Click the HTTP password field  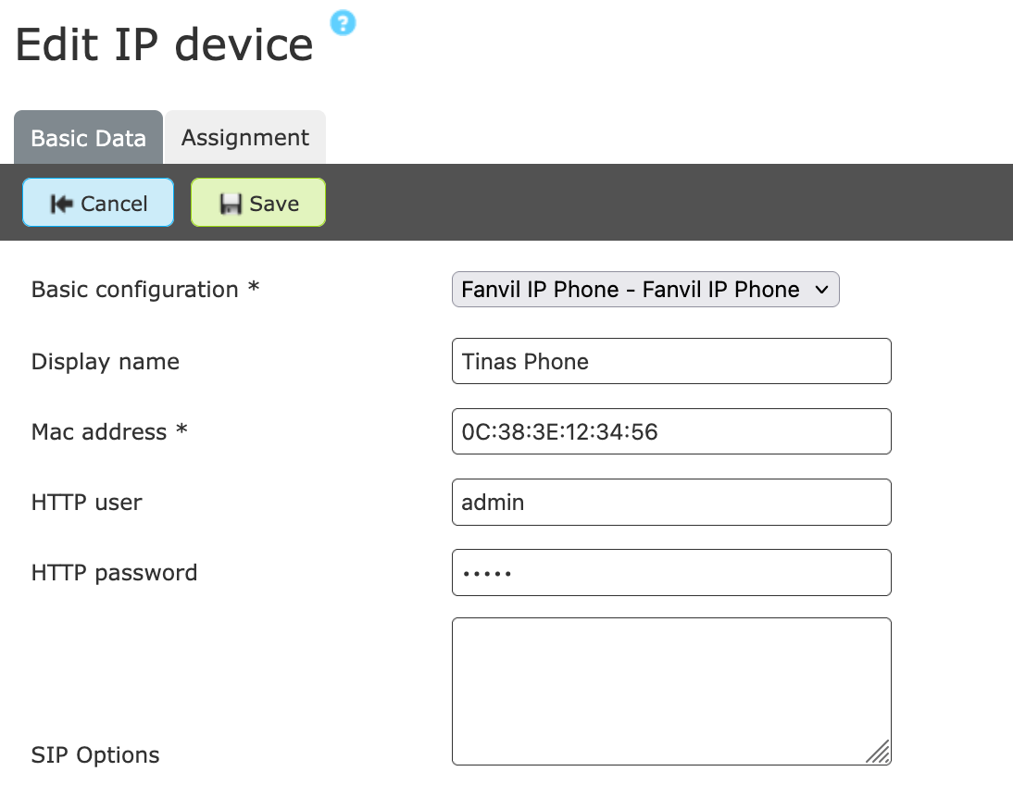[671, 572]
